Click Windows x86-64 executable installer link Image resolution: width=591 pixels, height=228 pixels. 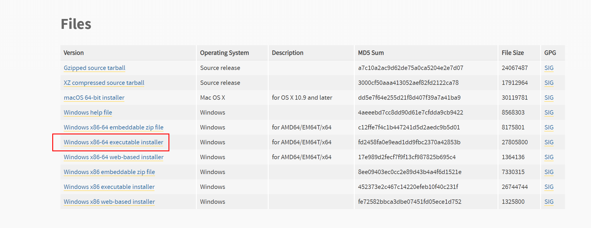pyautogui.click(x=113, y=142)
